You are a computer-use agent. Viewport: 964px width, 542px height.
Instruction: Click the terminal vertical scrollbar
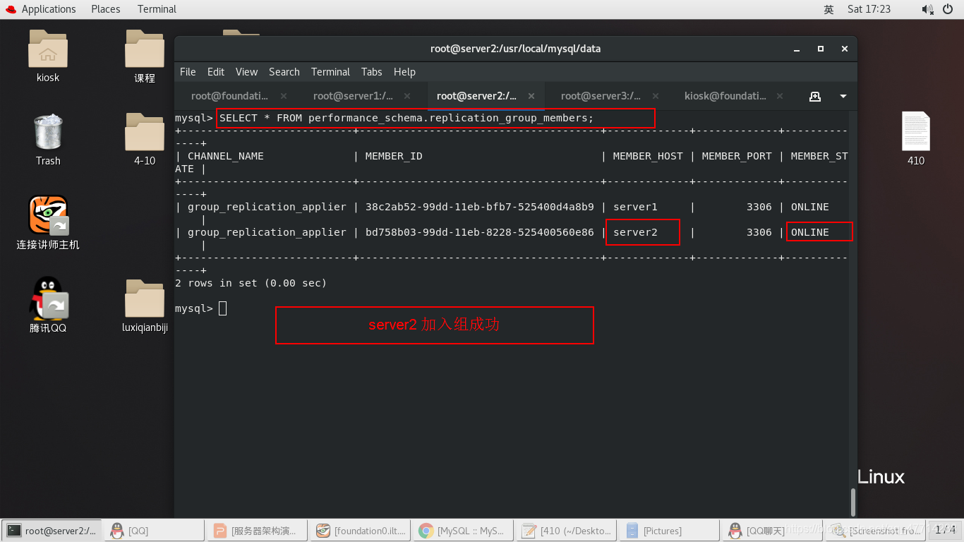[852, 501]
